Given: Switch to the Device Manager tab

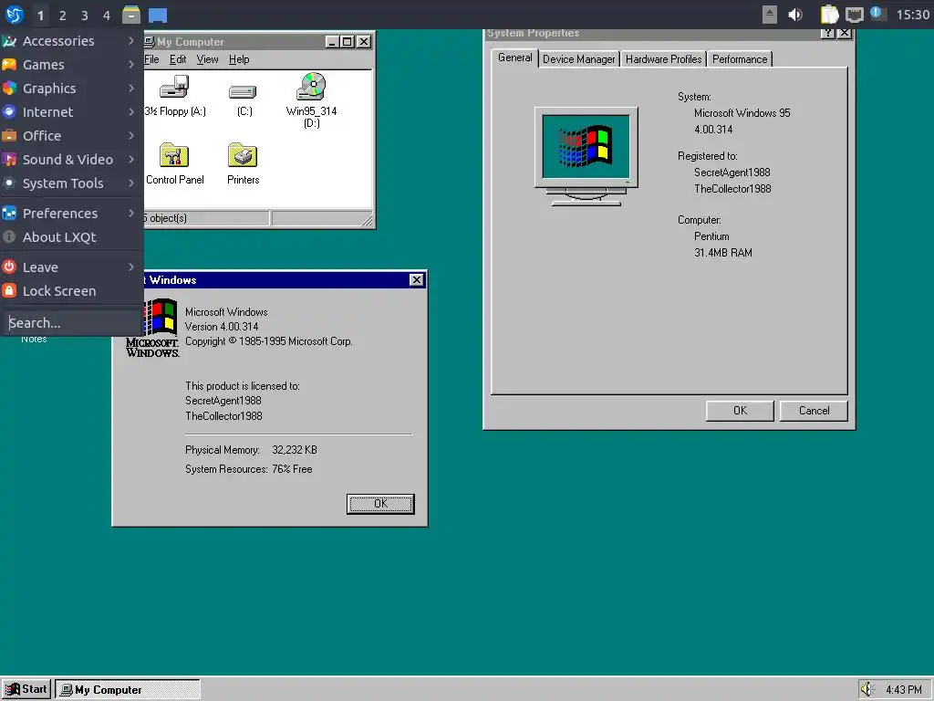Looking at the screenshot, I should [x=578, y=59].
